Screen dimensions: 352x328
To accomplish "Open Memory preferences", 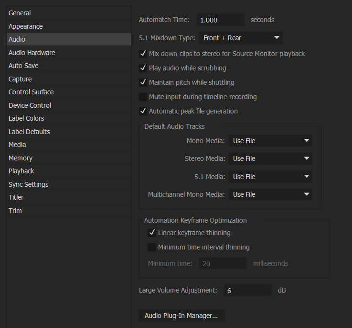I will [x=69, y=158].
